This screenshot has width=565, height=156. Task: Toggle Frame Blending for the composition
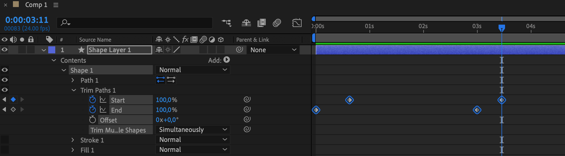261,23
